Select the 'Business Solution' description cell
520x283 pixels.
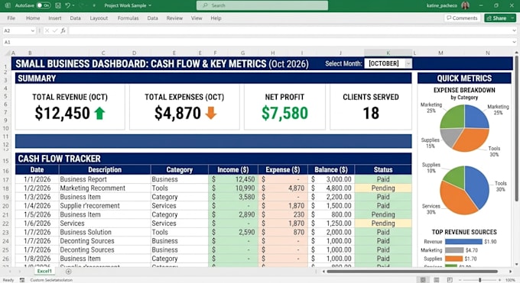click(105, 232)
